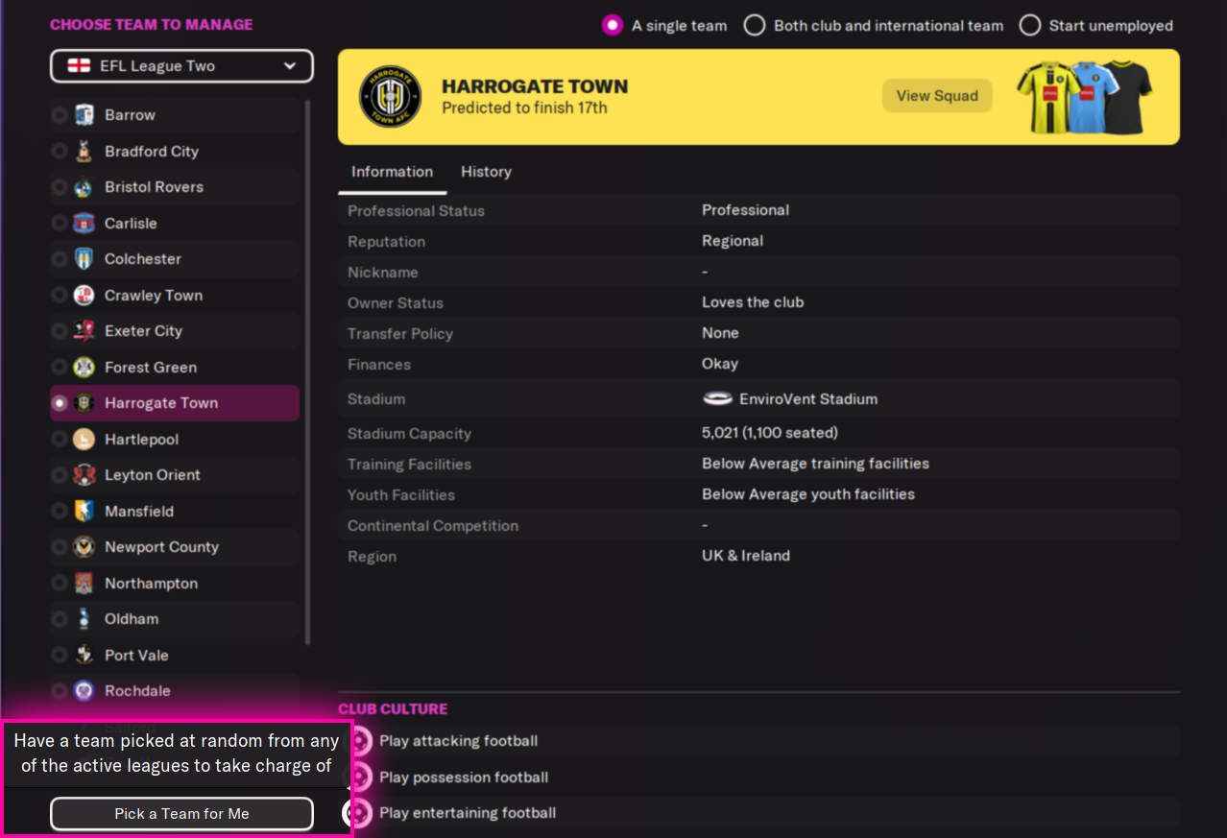The height and width of the screenshot is (838, 1227).
Task: Click the England flag in league selector
Action: pos(79,66)
